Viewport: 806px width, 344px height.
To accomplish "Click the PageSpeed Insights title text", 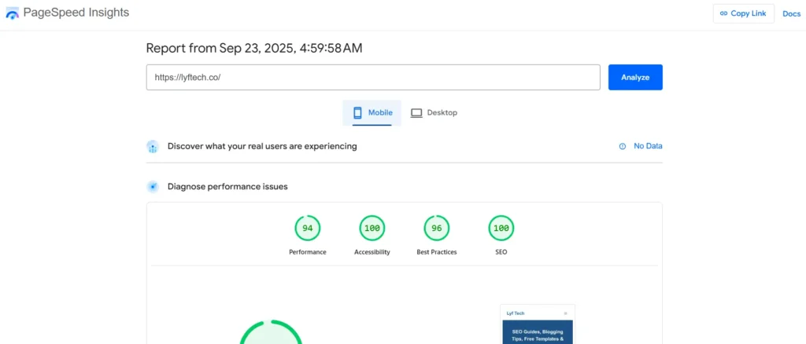I will point(76,13).
